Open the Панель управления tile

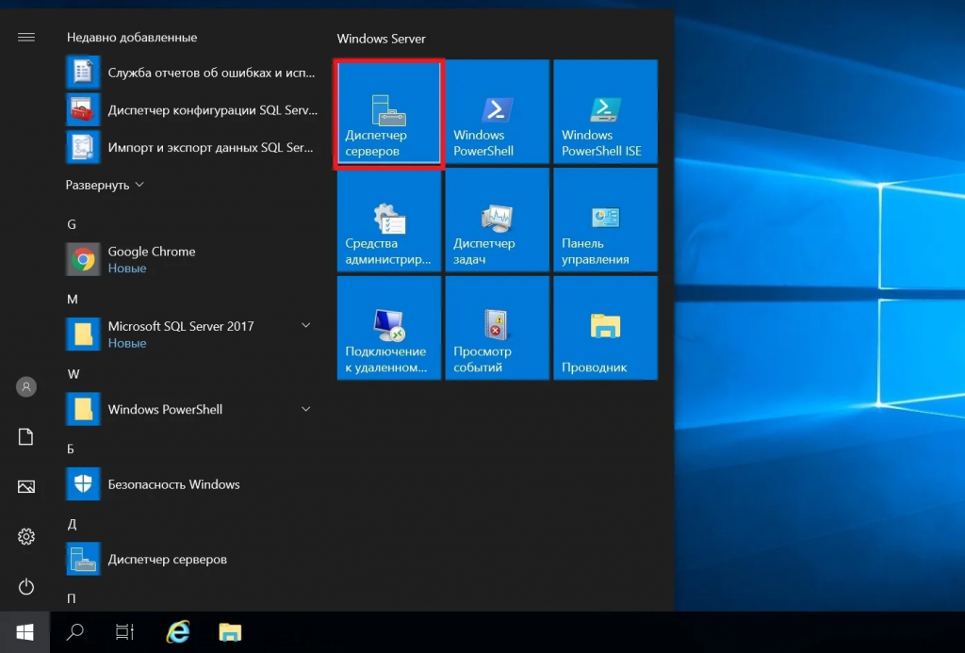pyautogui.click(x=606, y=220)
